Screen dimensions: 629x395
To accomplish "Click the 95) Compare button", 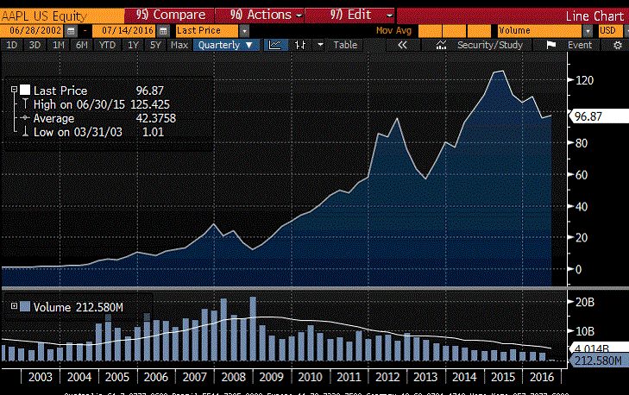I will [171, 15].
